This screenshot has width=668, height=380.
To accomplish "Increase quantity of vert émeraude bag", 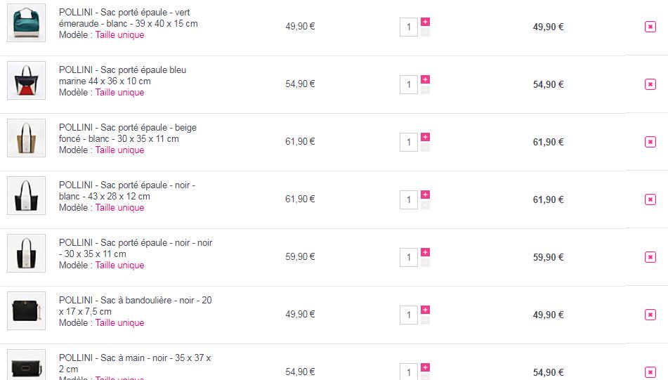I will click(425, 22).
